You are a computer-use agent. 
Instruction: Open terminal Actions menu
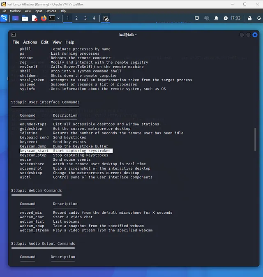tap(30, 42)
